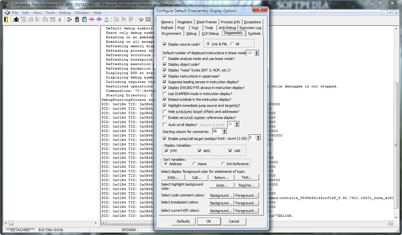
Task: Click the document-with-grid toolbar icon
Action: click(x=23, y=19)
